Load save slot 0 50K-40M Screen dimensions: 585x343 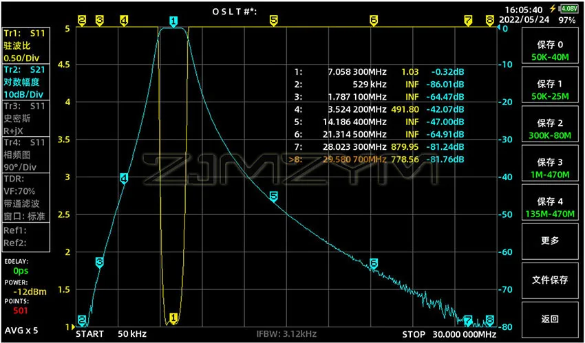(550, 46)
